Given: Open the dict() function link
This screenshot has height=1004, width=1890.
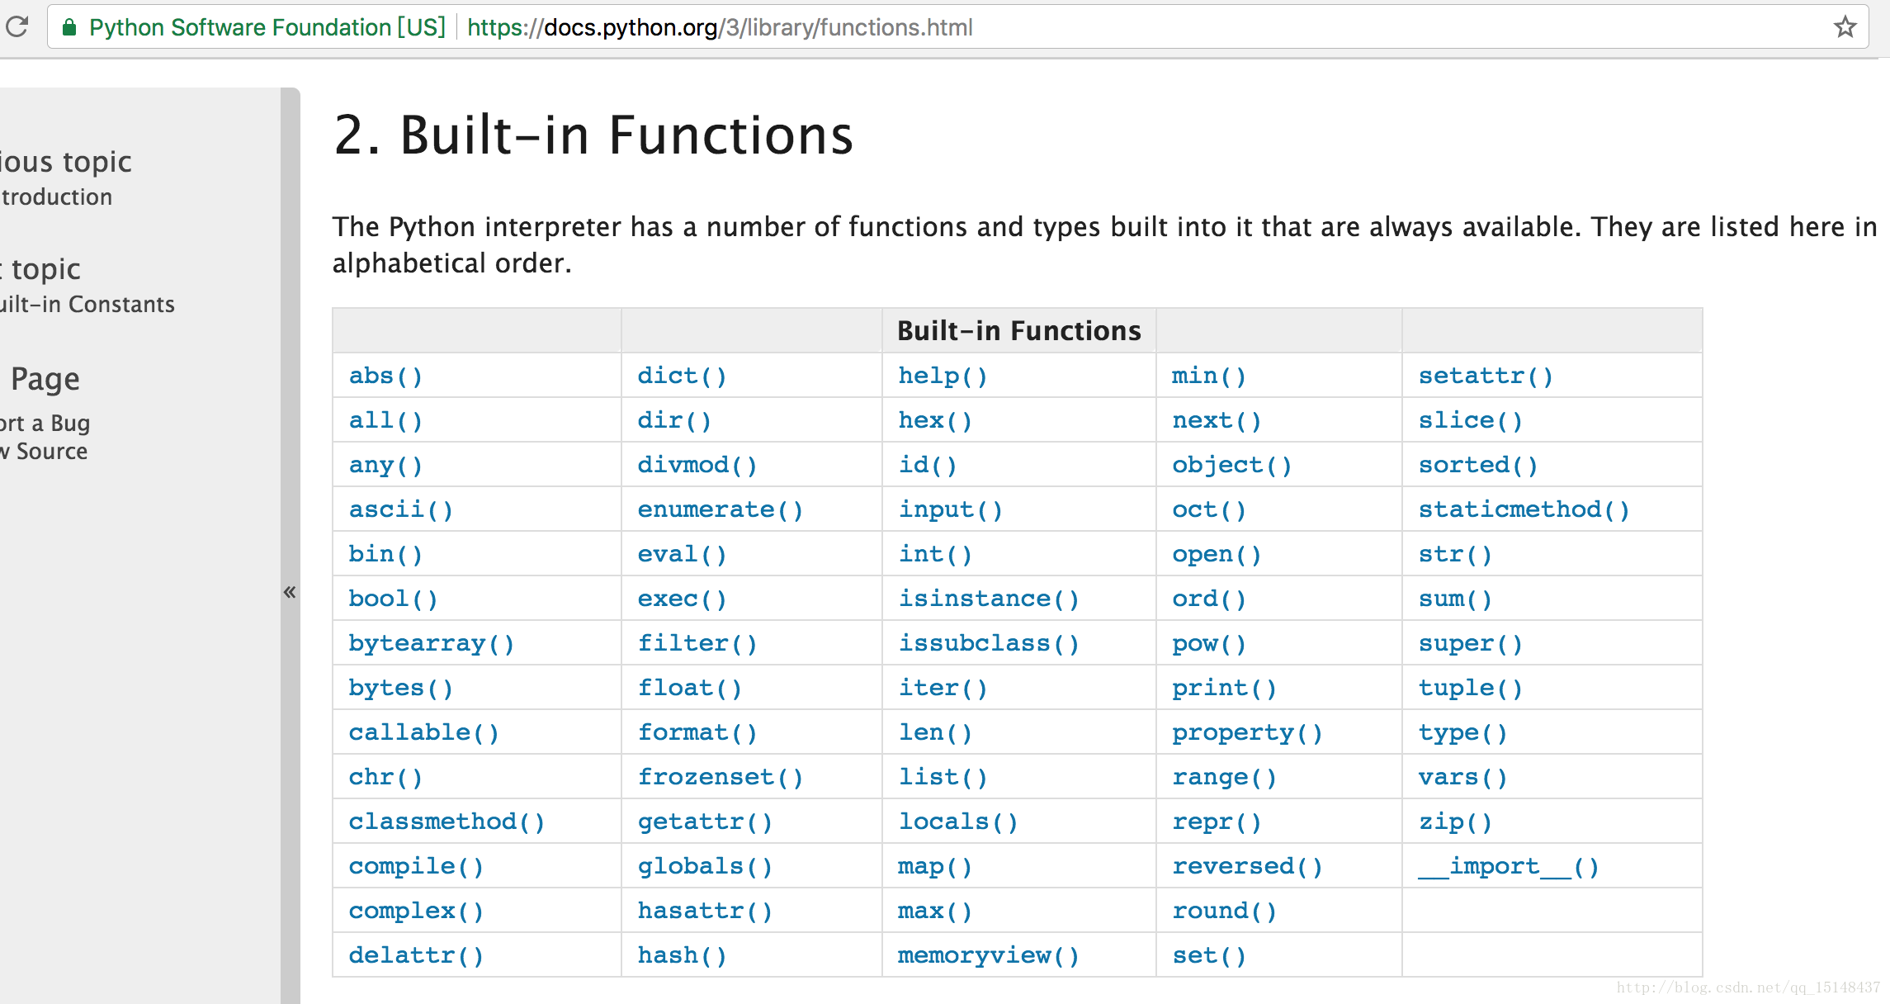Looking at the screenshot, I should [683, 376].
